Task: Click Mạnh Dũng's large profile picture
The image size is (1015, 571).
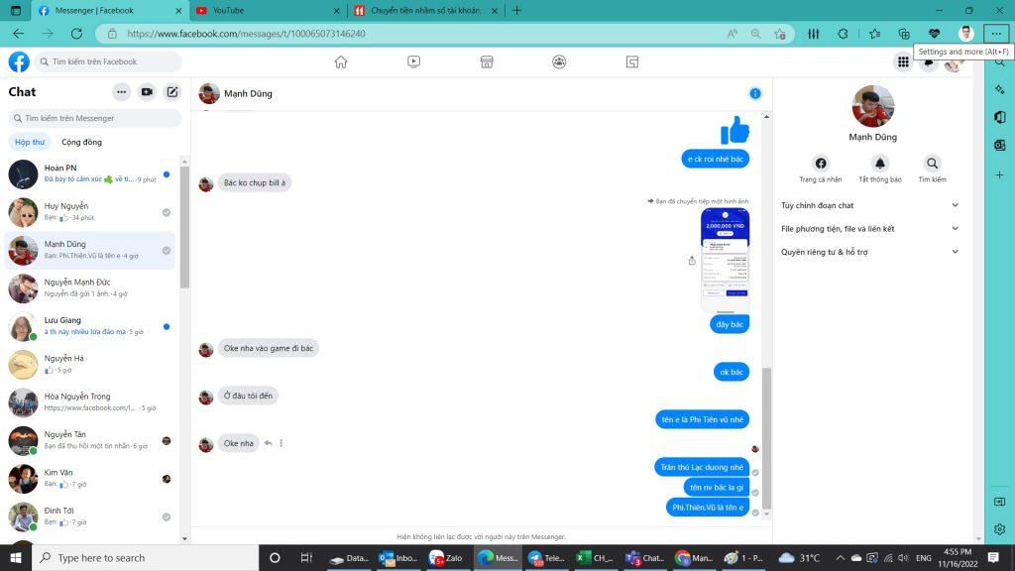Action: click(x=872, y=106)
